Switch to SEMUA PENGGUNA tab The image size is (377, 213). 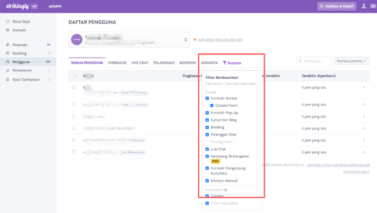[x=87, y=63]
